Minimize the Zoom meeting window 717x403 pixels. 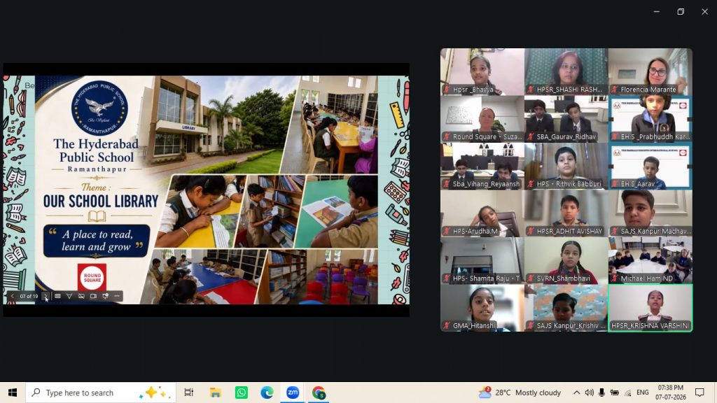click(657, 11)
